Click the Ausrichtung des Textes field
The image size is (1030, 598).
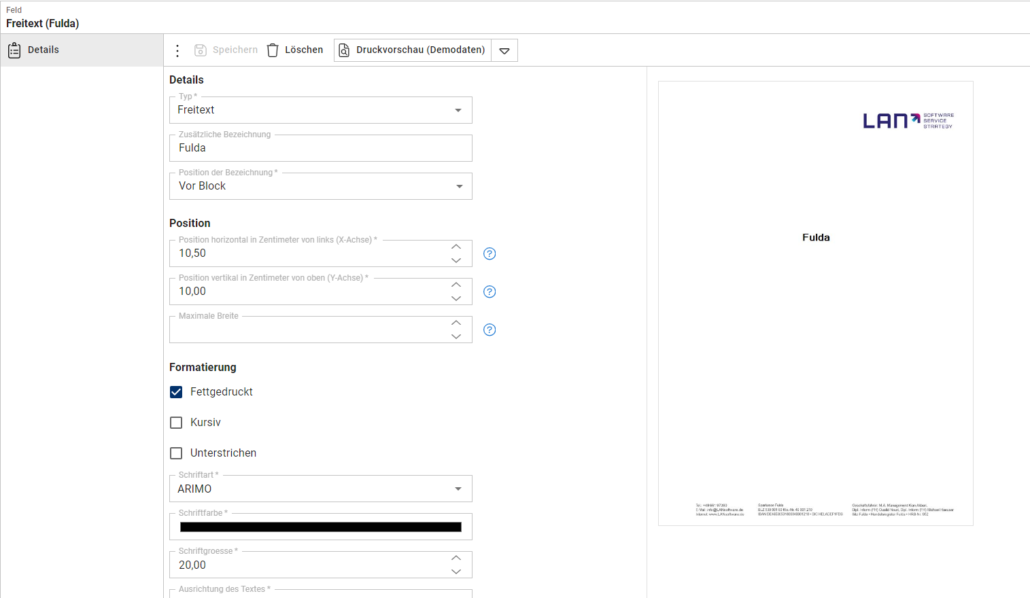[x=321, y=593]
